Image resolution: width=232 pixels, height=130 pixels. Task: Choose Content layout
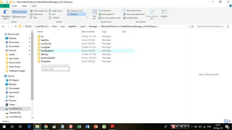(54, 18)
